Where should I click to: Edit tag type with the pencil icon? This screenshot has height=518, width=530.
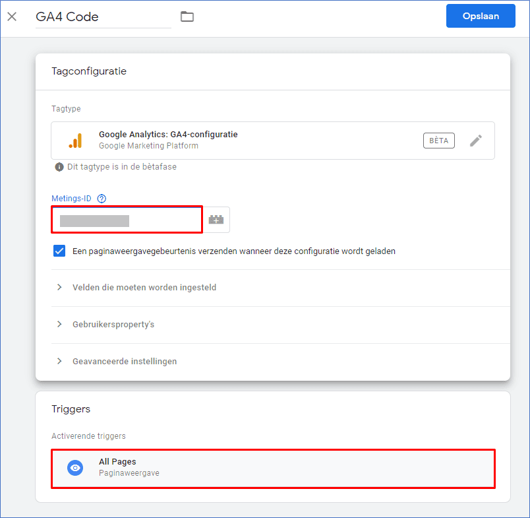(x=475, y=141)
